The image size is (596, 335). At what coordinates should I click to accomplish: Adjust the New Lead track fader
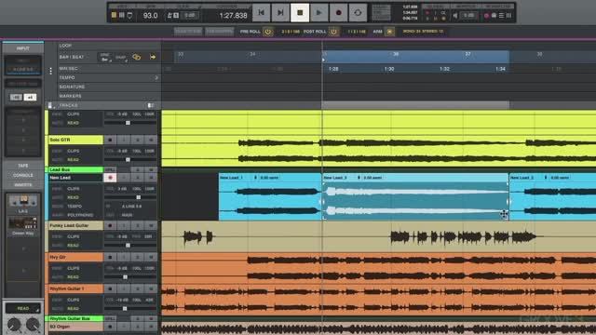pyautogui.click(x=139, y=197)
